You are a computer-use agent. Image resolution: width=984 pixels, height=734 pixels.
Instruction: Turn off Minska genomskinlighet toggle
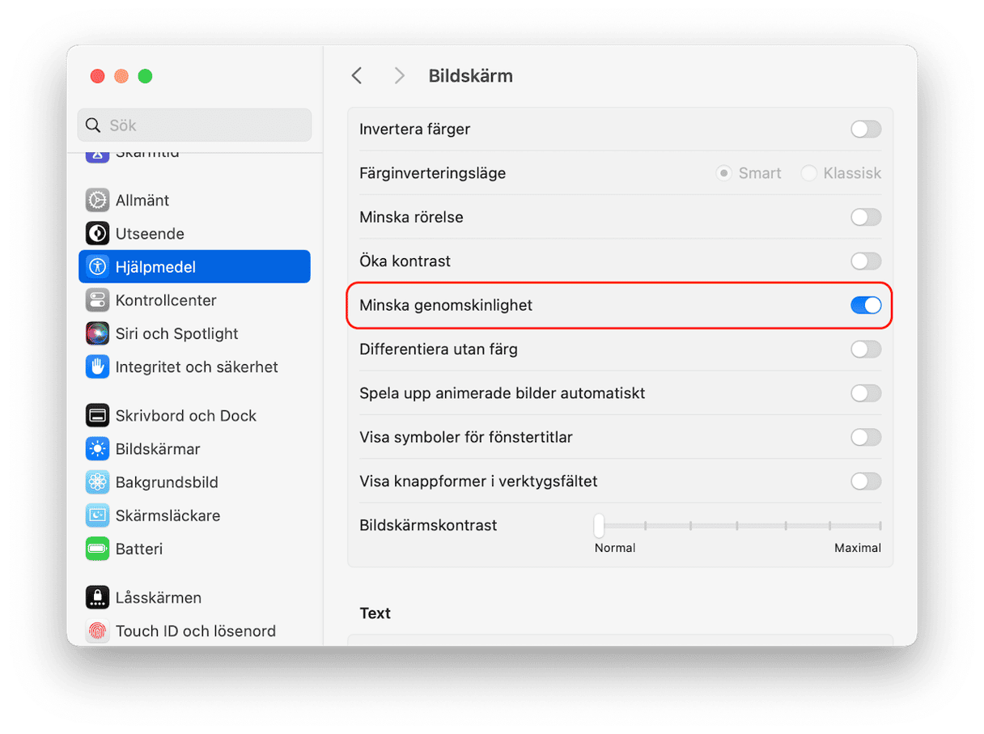coord(865,305)
